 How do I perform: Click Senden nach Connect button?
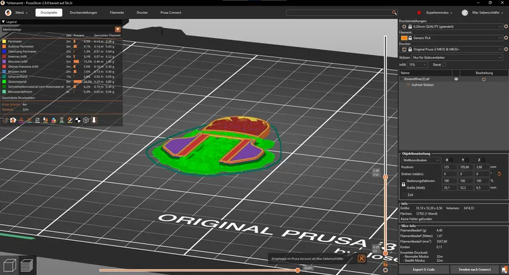(475, 269)
